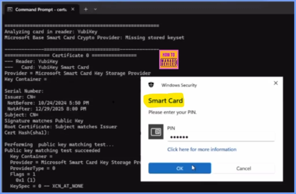Screen dimensions: 296x194
Task: Click 'Root Certificate: Subject matches Issuer' line
Action: (x=61, y=127)
